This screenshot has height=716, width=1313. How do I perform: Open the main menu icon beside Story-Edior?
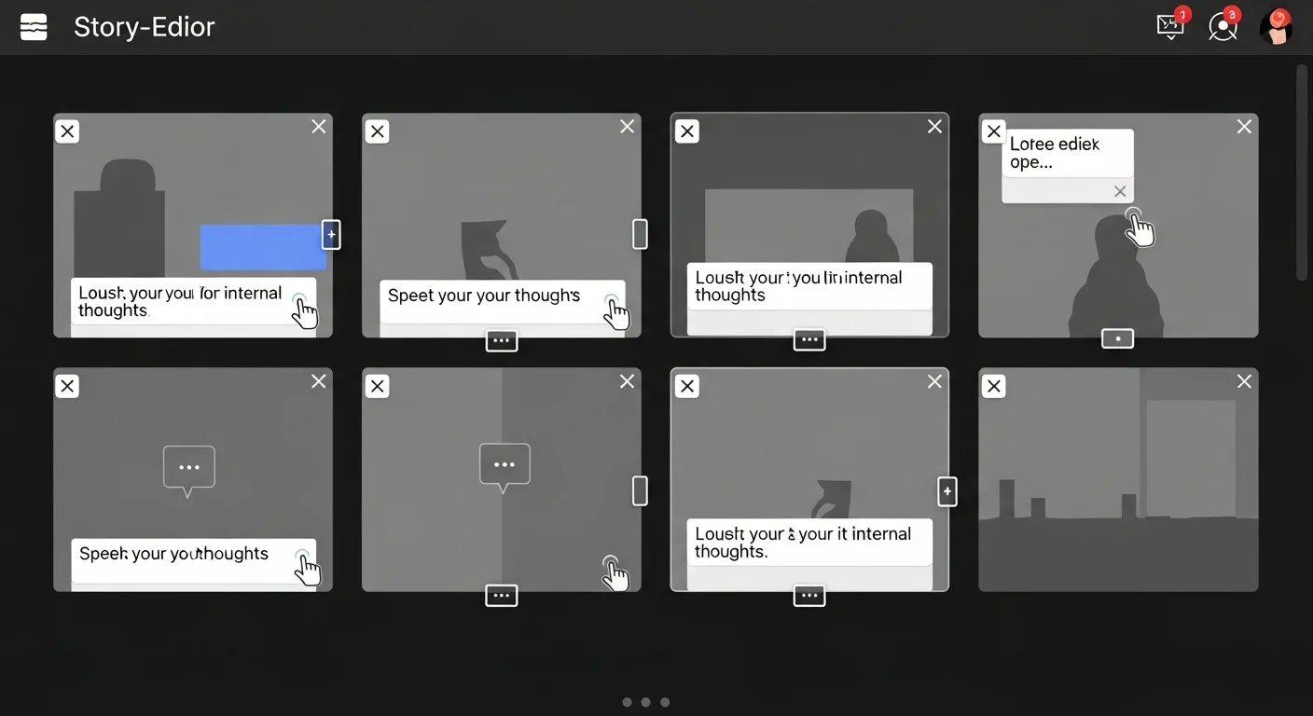[34, 27]
